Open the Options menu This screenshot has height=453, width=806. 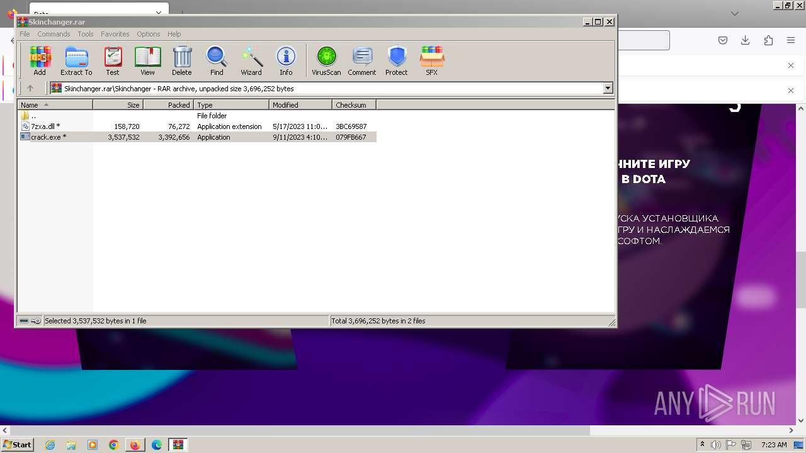point(149,34)
